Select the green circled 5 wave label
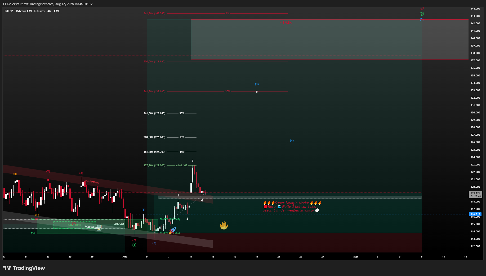Screen dimensions: 486x276 tap(422, 13)
